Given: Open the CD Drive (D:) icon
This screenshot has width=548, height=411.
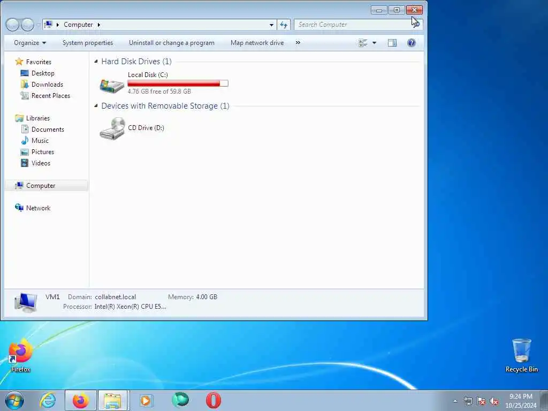Looking at the screenshot, I should pyautogui.click(x=112, y=128).
